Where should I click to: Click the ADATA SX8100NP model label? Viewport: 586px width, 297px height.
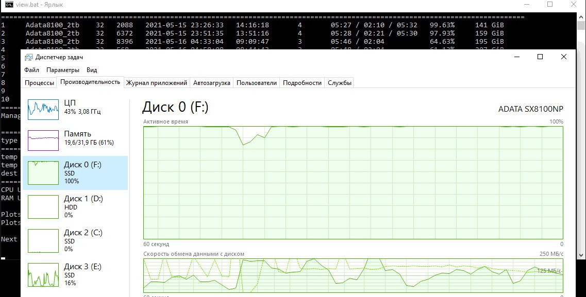coord(530,109)
